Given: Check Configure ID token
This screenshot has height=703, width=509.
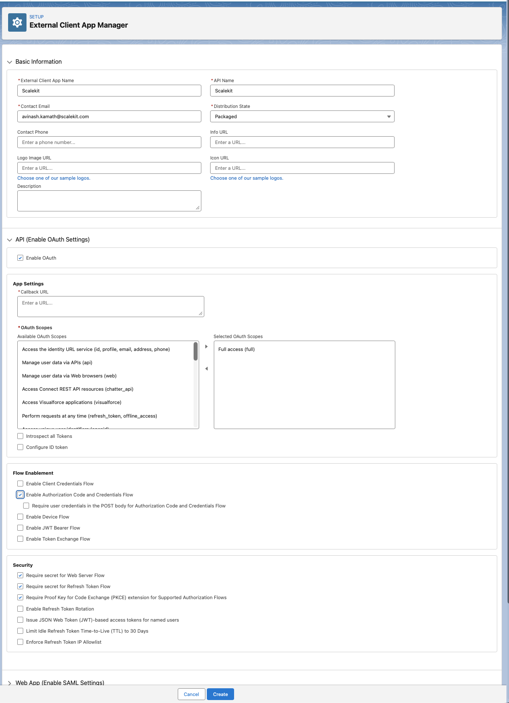Looking at the screenshot, I should coord(20,447).
